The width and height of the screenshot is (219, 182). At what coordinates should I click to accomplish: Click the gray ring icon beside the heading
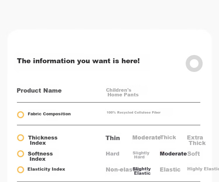point(194,63)
